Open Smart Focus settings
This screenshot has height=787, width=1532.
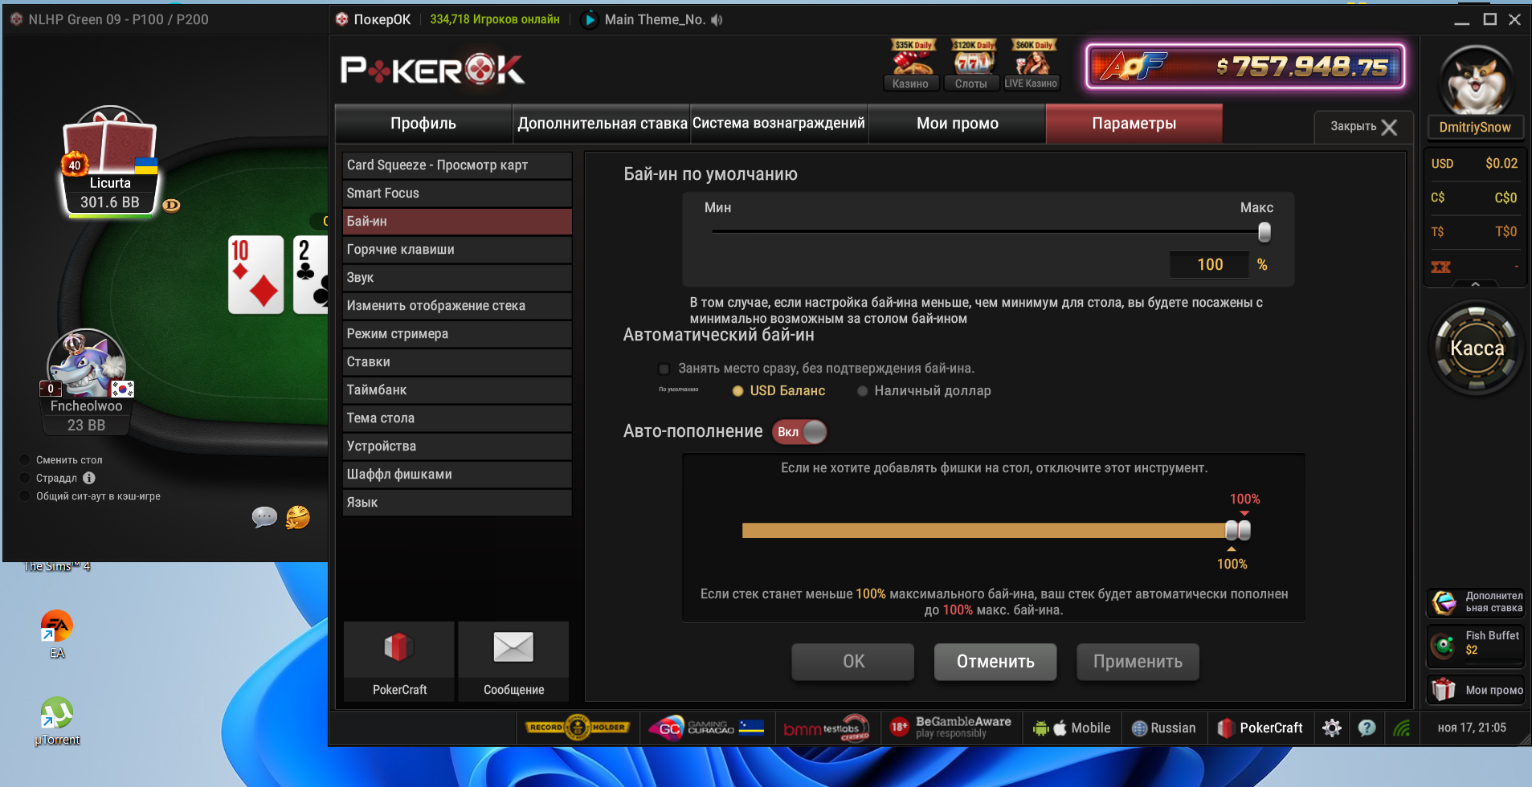click(457, 194)
